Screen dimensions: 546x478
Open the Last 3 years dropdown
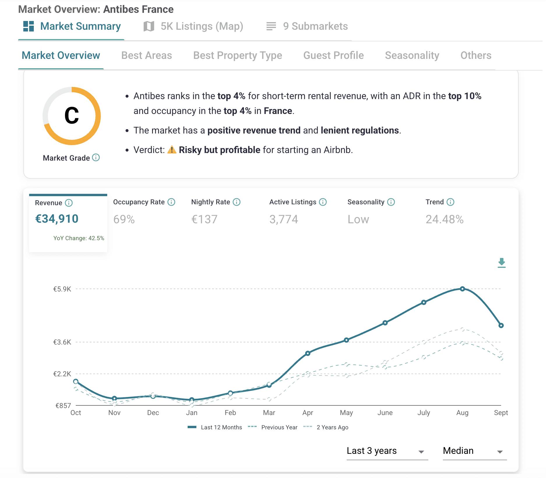tap(387, 451)
